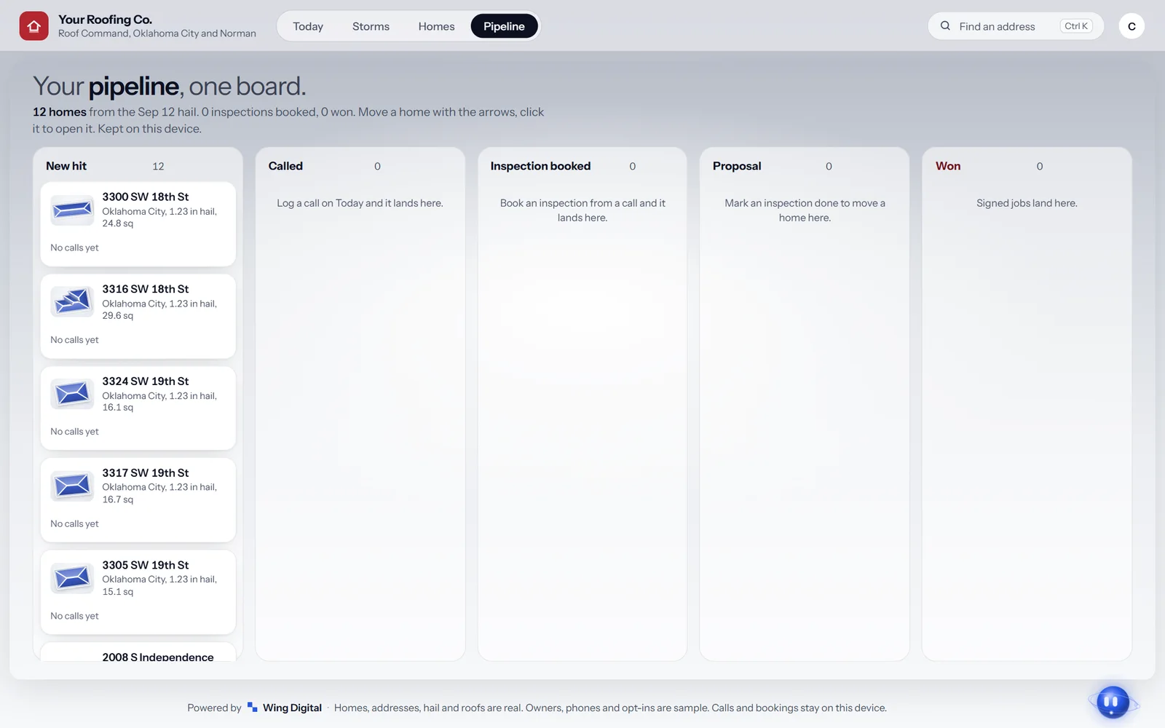This screenshot has width=1165, height=728.
Task: Open the 3300 SW 18th St card title
Action: tap(145, 197)
